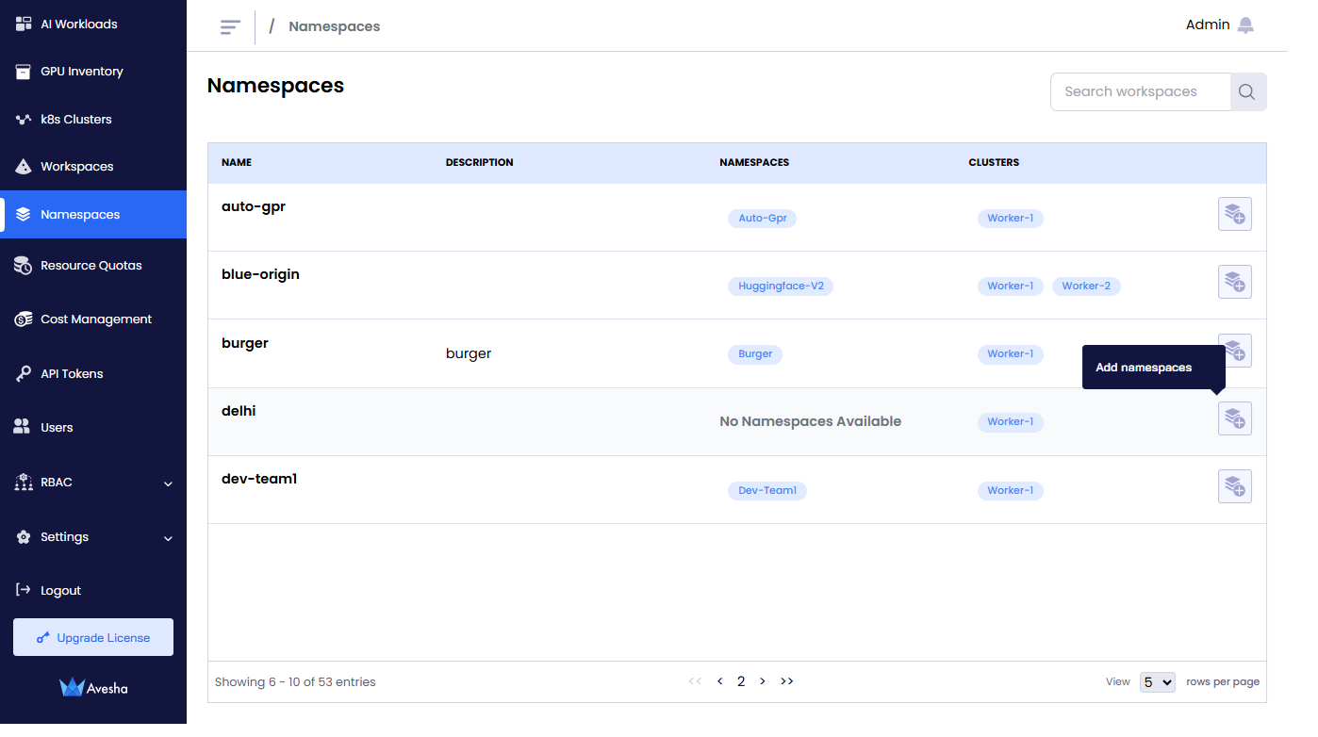Click Auto-Gpr namespace chip
Image resolution: width=1318 pixels, height=737 pixels.
pyautogui.click(x=763, y=218)
